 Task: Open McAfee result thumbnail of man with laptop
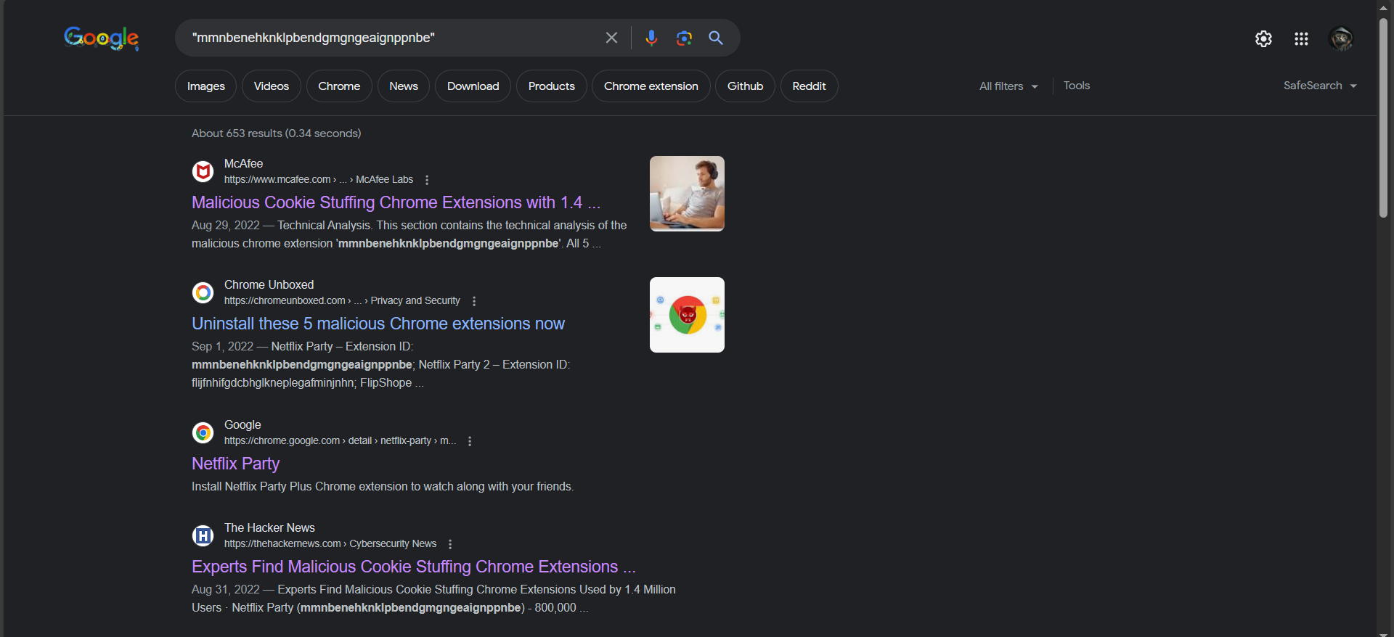coord(687,194)
